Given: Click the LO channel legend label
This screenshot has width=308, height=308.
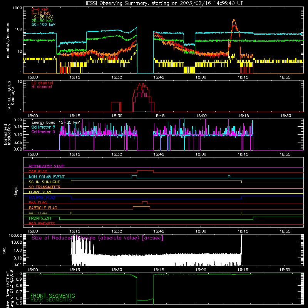Looking at the screenshot, I should click(42, 83).
